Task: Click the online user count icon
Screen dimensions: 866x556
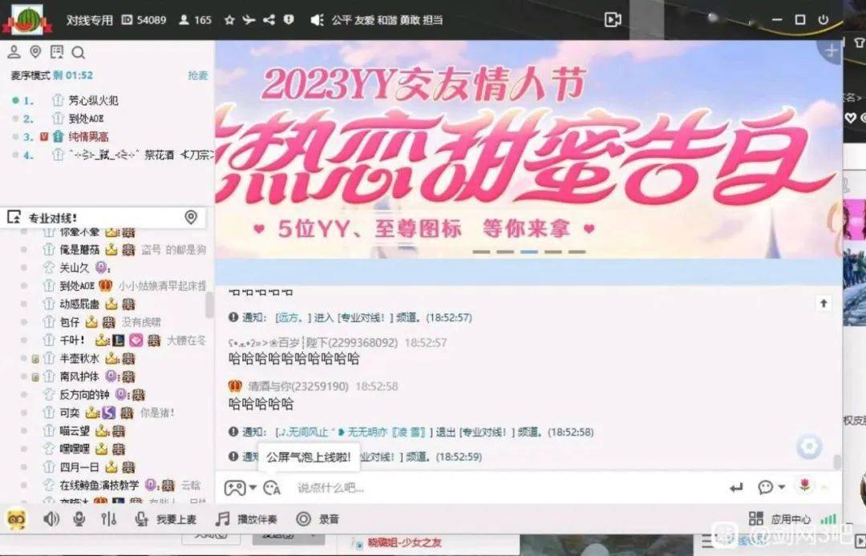Action: tap(184, 20)
